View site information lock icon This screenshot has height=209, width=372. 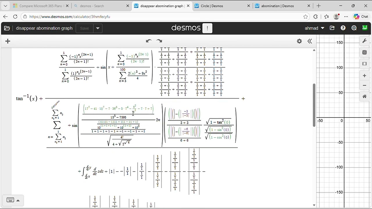coord(25,17)
